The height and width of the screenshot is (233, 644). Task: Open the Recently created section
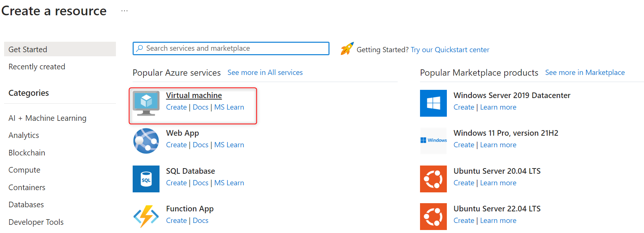(37, 67)
